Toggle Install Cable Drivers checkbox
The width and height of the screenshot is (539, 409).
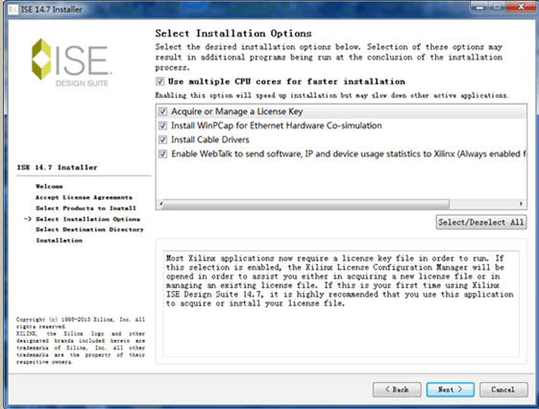click(x=162, y=140)
